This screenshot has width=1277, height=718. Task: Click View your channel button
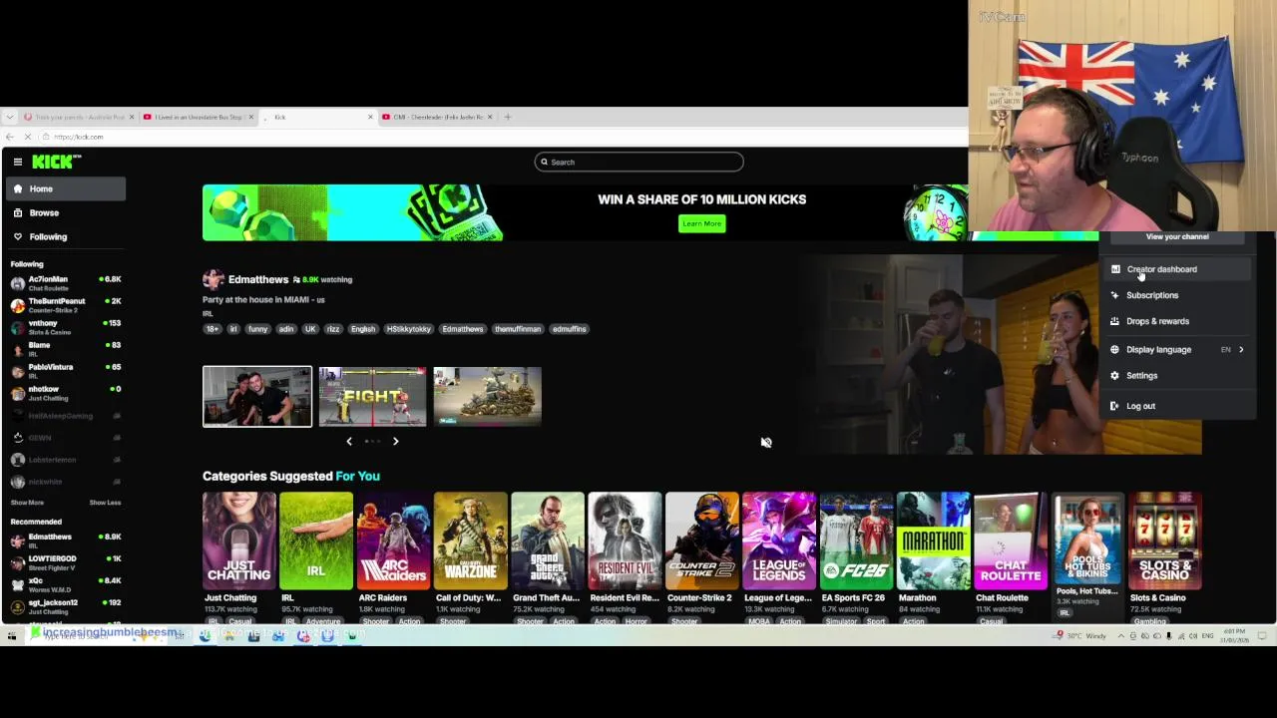pos(1177,236)
